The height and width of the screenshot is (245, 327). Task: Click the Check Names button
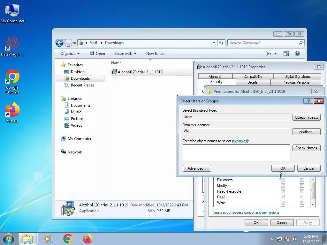point(306,148)
